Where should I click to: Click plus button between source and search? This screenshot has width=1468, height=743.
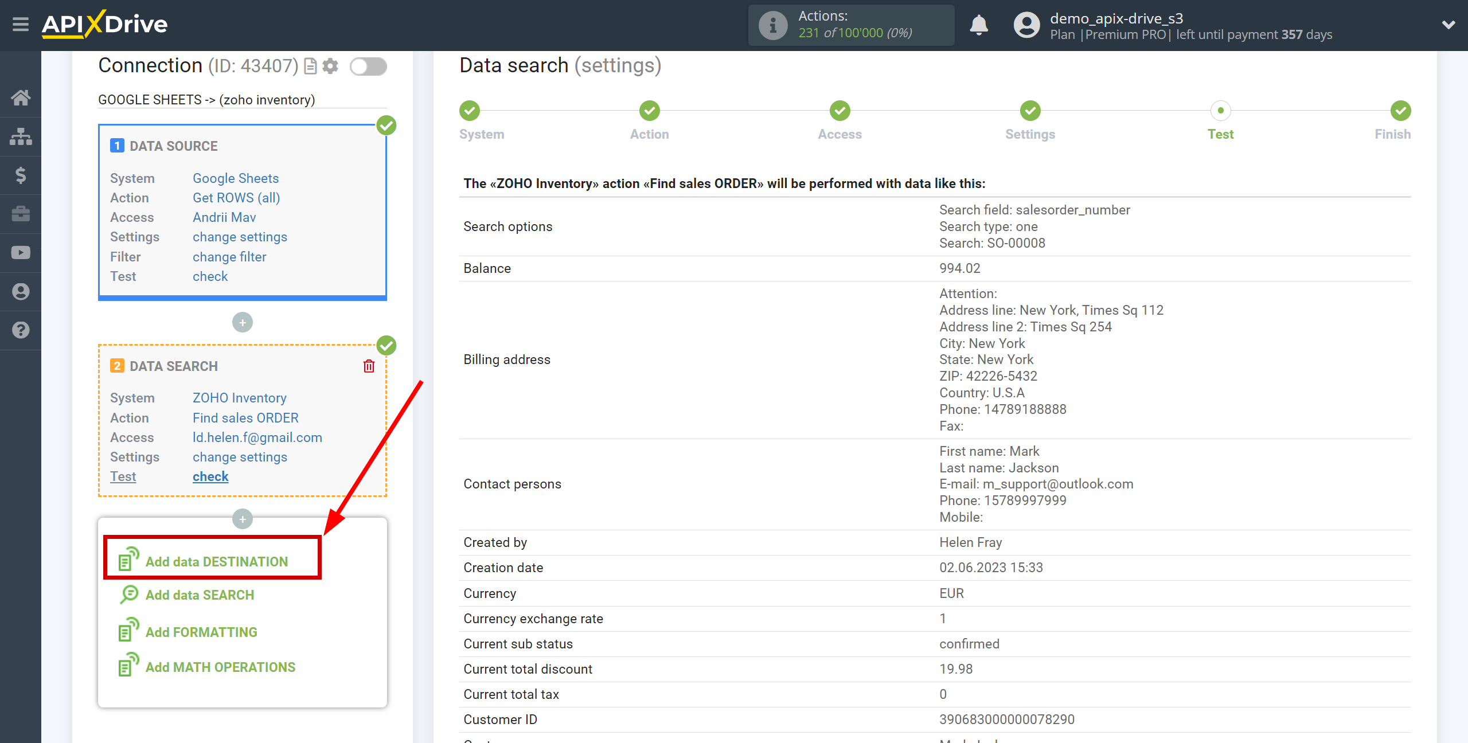243,323
